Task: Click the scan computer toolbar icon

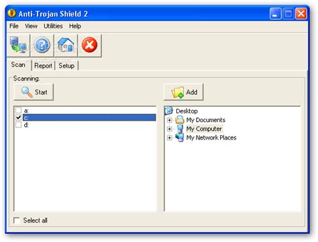Action: [18, 45]
